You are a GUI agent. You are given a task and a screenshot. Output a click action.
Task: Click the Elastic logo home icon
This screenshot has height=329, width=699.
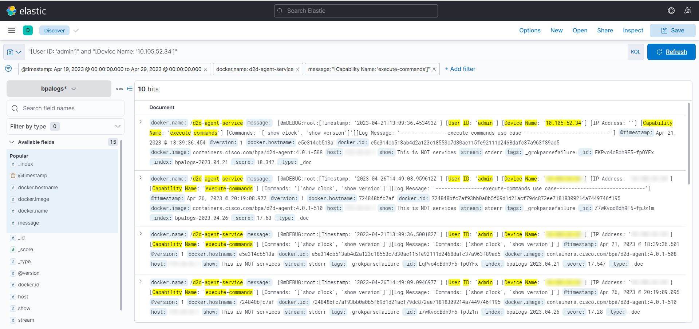[x=12, y=11]
